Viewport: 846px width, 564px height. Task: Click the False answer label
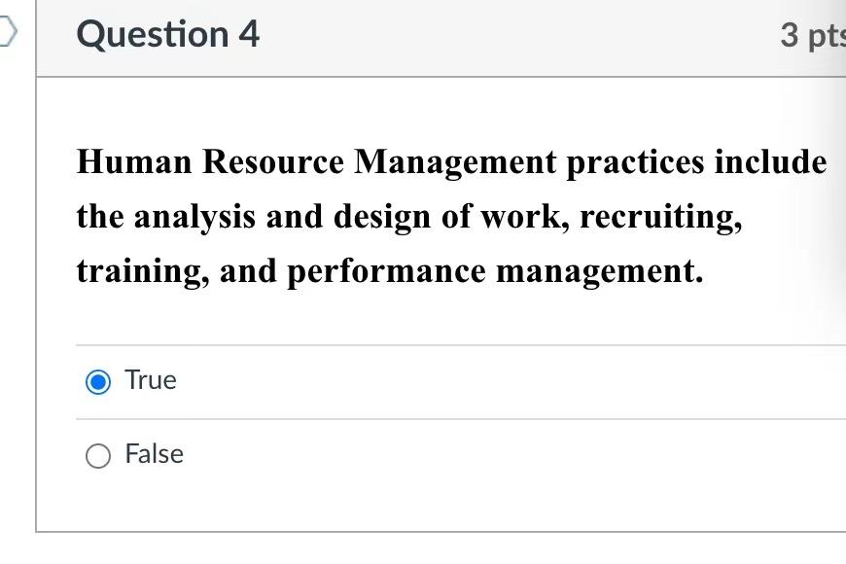pos(154,454)
